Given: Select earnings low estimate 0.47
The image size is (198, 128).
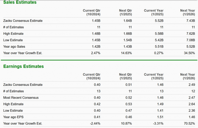Looking at the screenshot, I should pos(129,110).
